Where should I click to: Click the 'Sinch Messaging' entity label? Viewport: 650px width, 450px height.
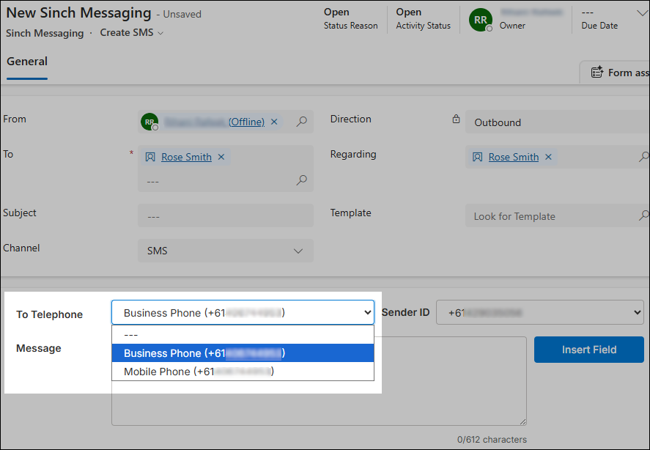tap(45, 33)
